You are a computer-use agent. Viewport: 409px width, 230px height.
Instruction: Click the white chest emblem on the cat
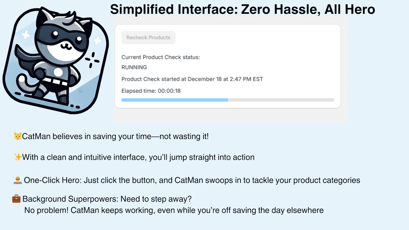point(58,72)
